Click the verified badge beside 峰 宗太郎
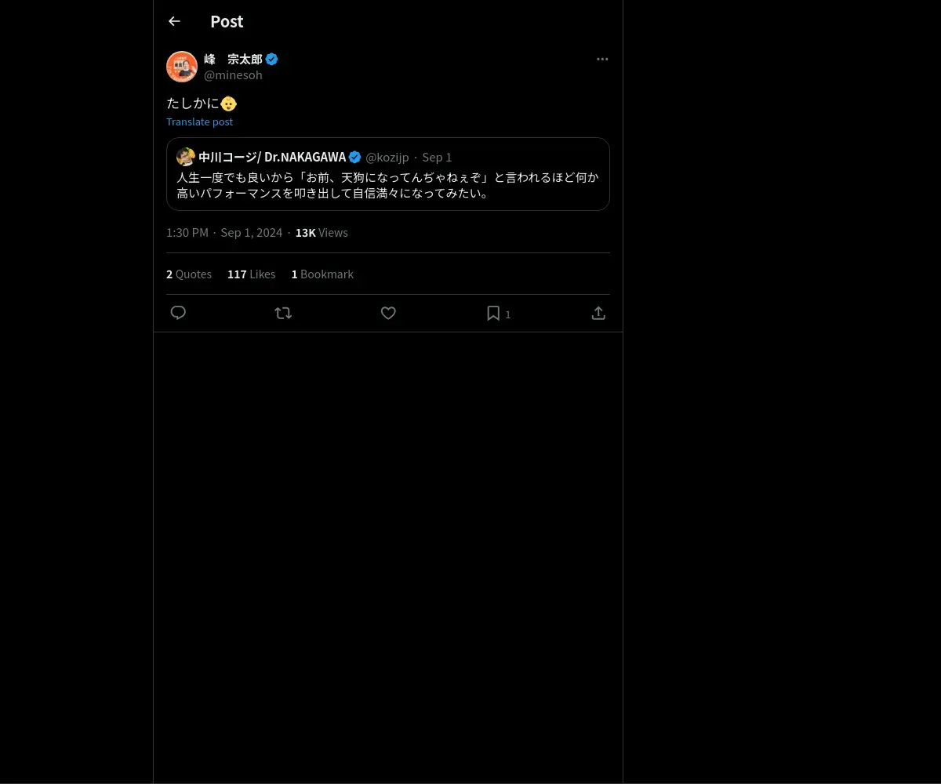 click(271, 59)
